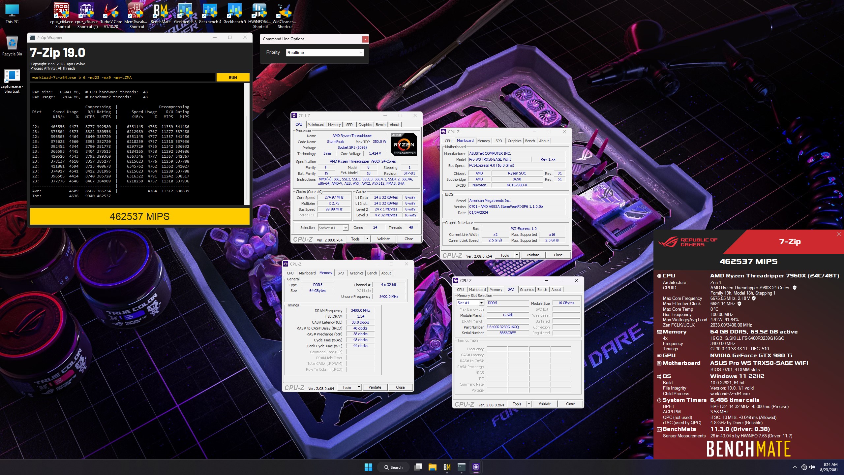Click the shield next to Max Core Frequency
This screenshot has height=475, width=844.
coord(754,298)
